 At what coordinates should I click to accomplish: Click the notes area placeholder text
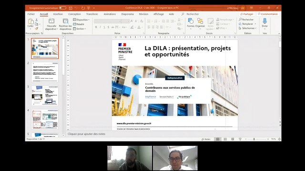tap(86, 134)
